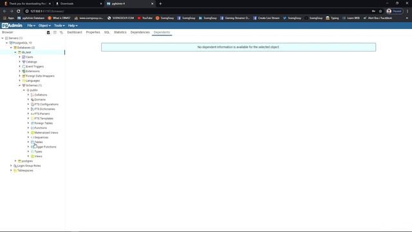Switch to the Dashboard tab
This screenshot has height=232, width=412.
(75, 32)
